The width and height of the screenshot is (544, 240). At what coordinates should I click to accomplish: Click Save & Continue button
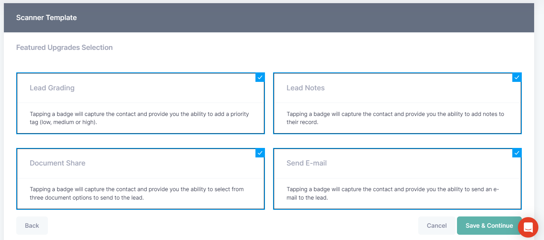(489, 226)
